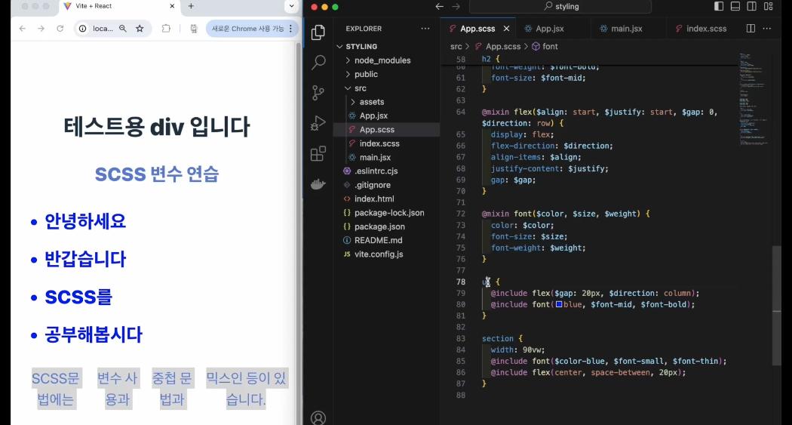
Task: Open vite.config.js file
Action: [388, 254]
